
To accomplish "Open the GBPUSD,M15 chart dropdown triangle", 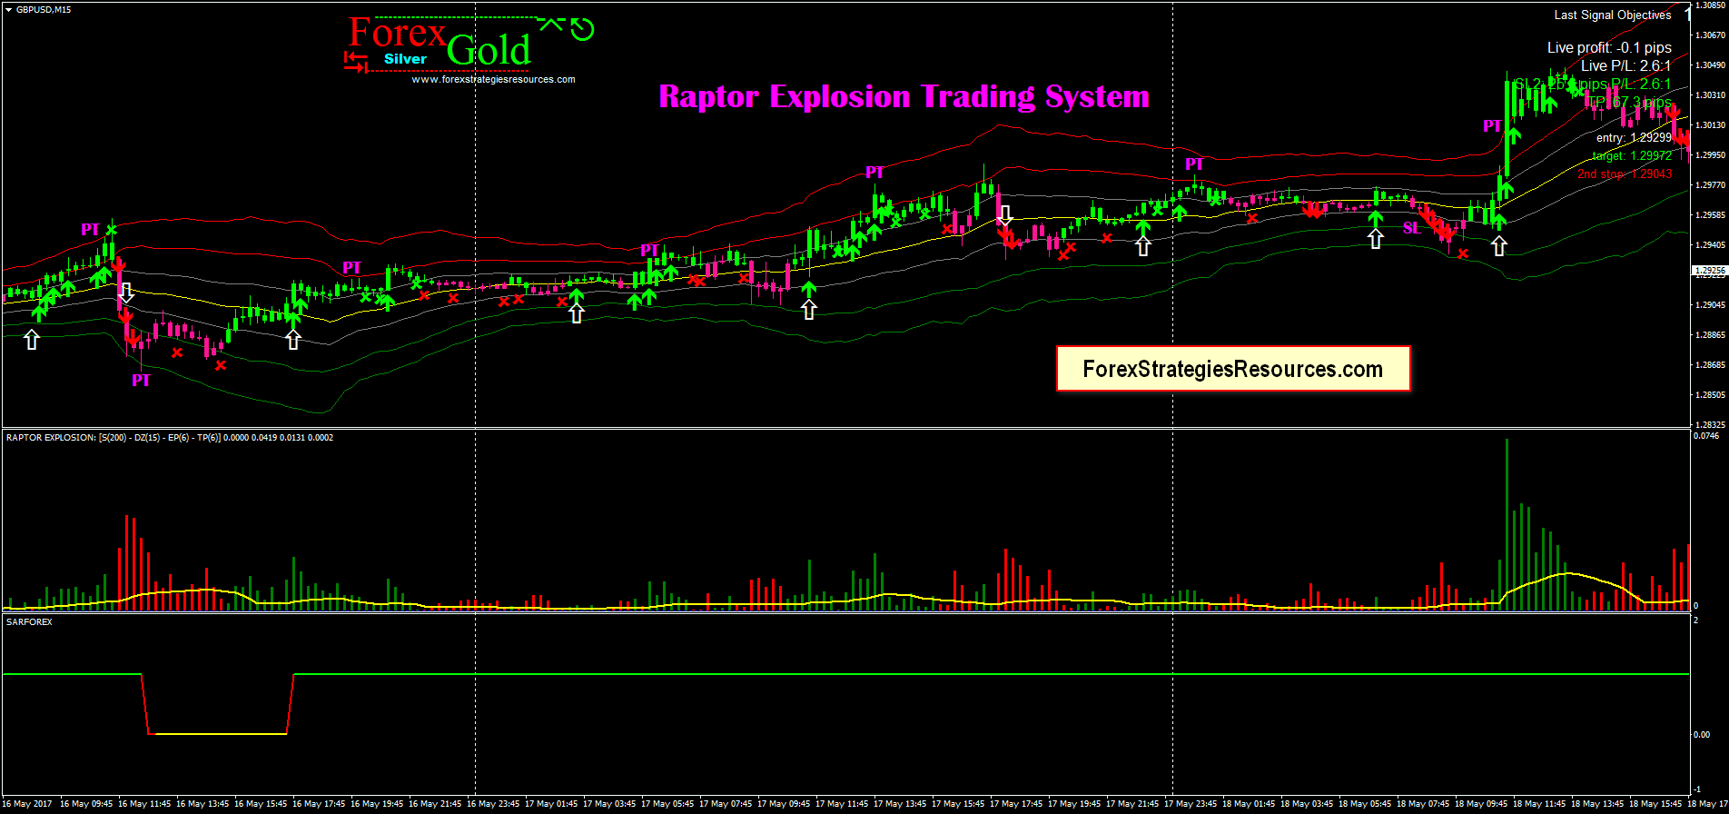I will [8, 9].
